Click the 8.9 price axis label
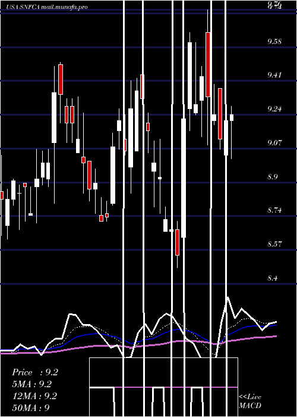The image size is (297, 417). (x=272, y=176)
